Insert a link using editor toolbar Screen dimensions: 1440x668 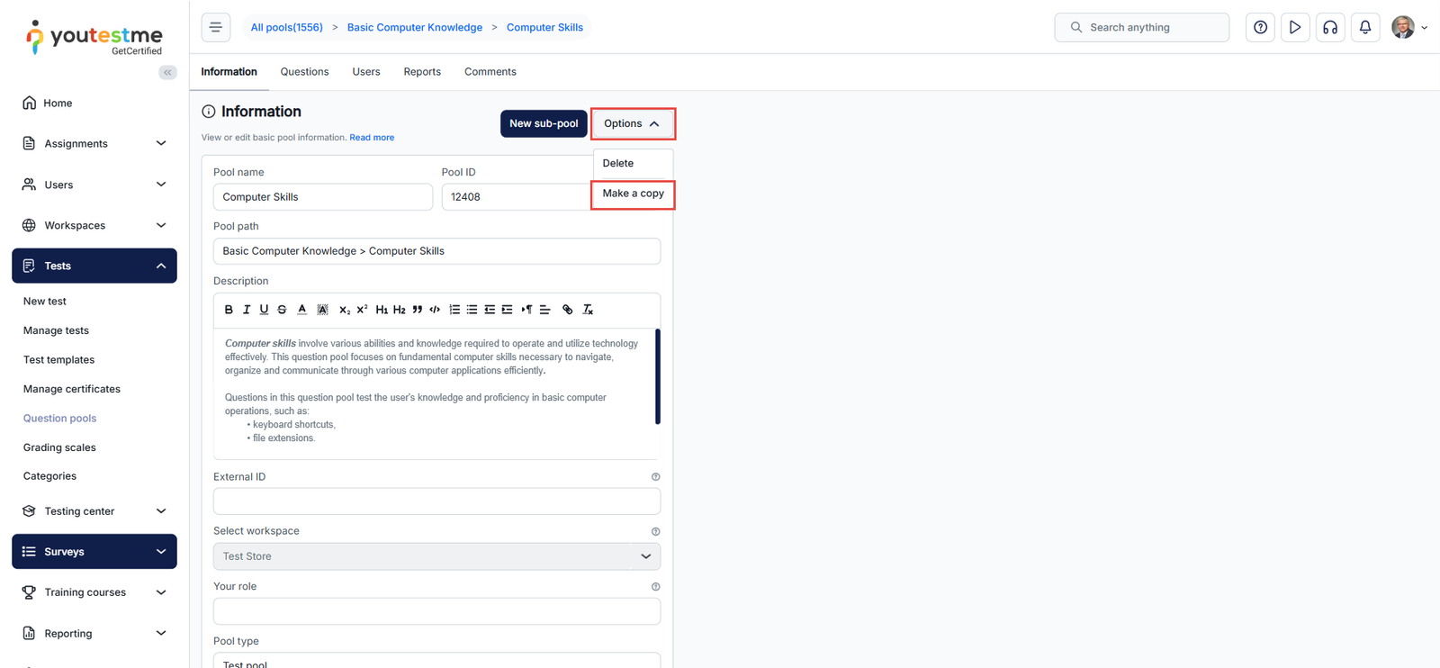pyautogui.click(x=567, y=310)
